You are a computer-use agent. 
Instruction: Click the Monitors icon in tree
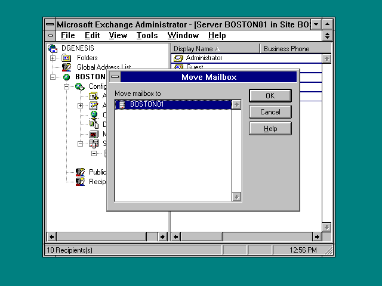94,134
